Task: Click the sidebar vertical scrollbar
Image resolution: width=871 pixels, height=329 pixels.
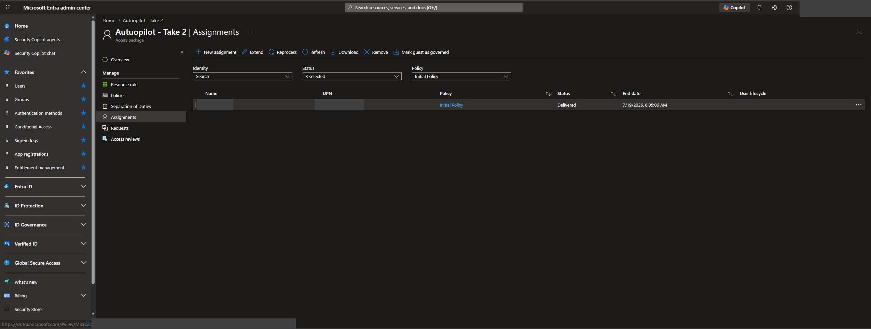Action: pyautogui.click(x=93, y=152)
